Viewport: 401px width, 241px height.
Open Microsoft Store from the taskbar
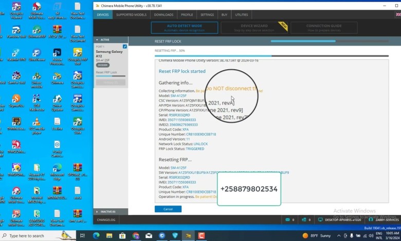(x=122, y=236)
